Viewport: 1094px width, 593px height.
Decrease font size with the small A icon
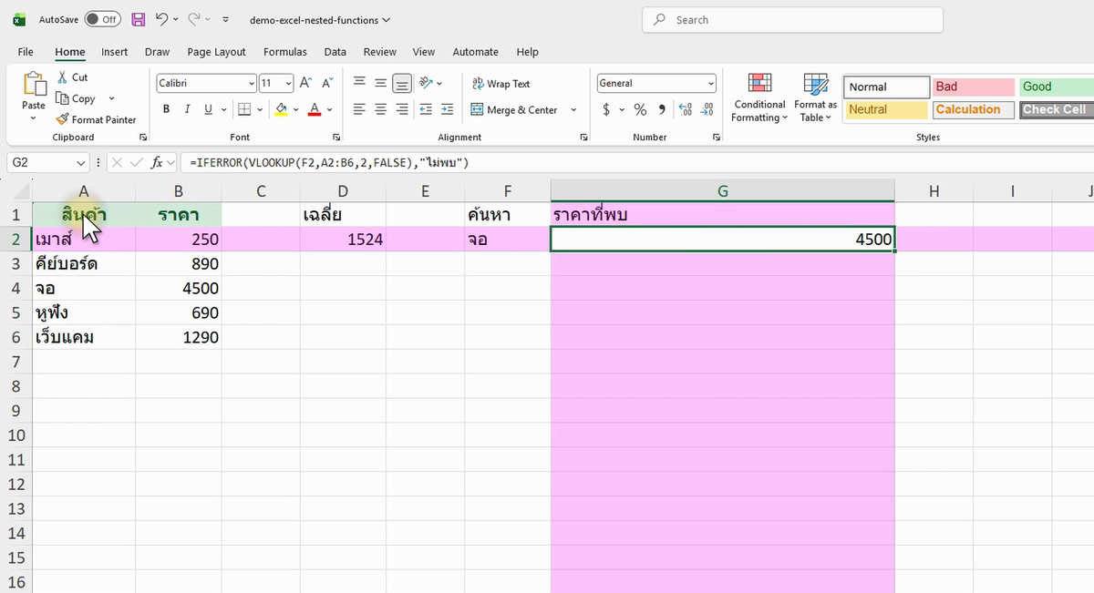(326, 83)
